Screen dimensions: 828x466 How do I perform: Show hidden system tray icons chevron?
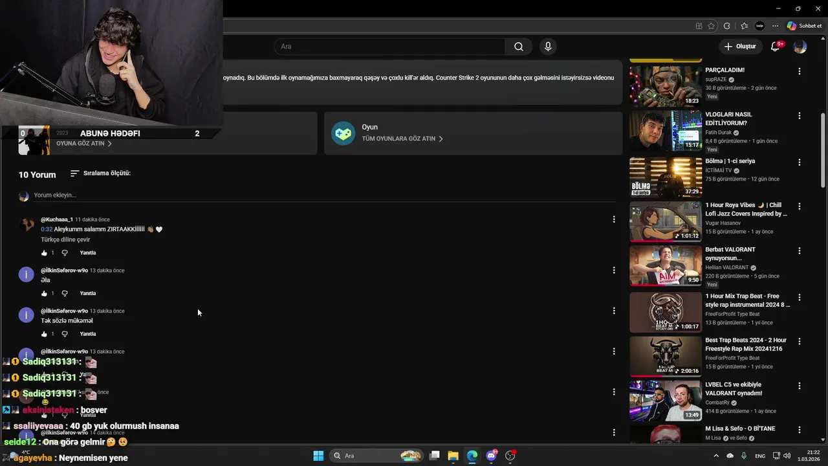(x=716, y=456)
